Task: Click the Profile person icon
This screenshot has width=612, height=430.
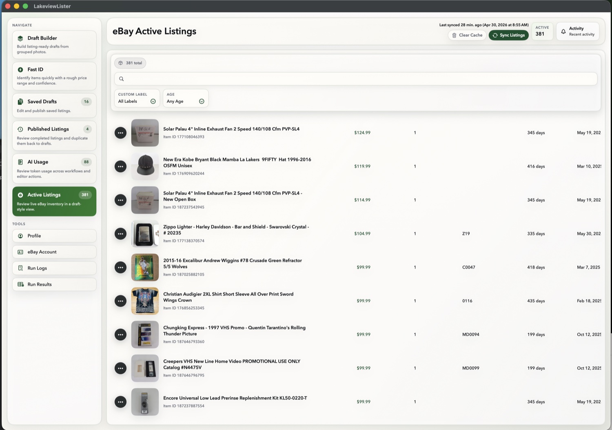Action: click(x=20, y=236)
